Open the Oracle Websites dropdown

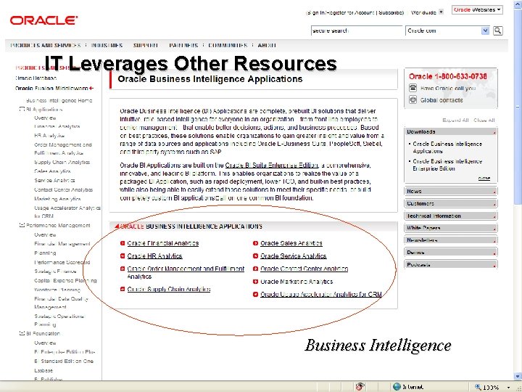pos(477,10)
